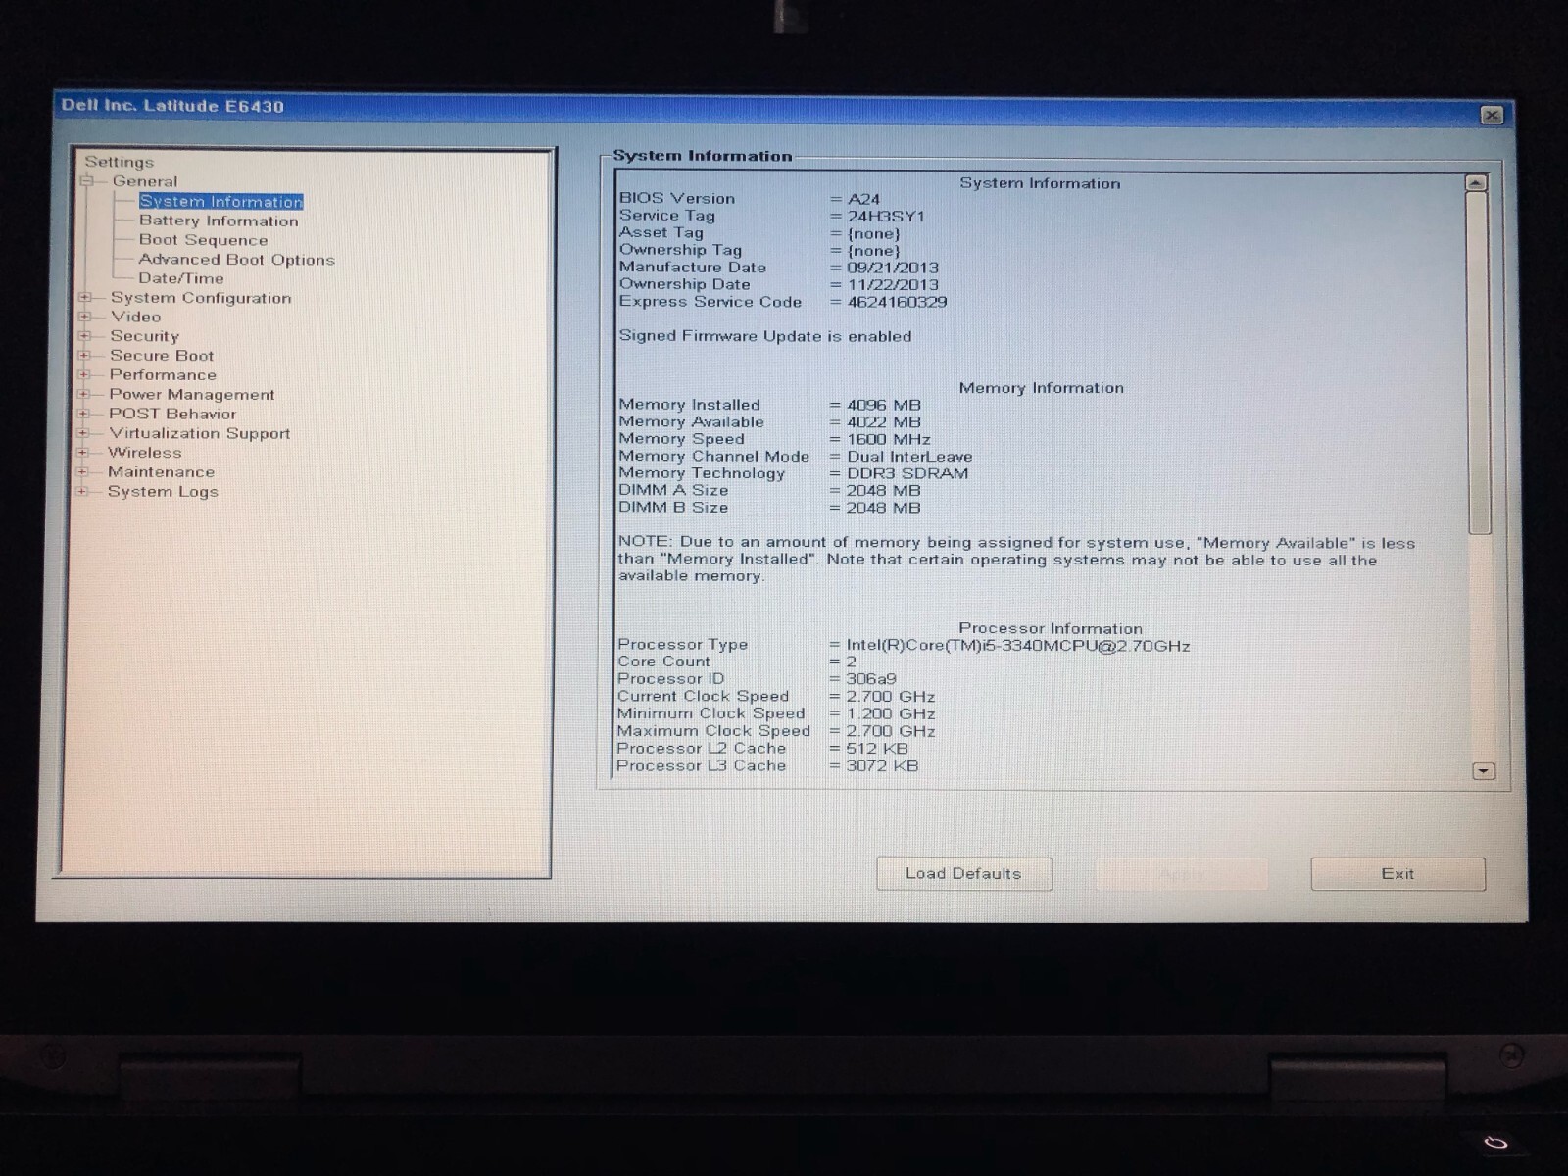Click the scrollbar down arrow
The height and width of the screenshot is (1176, 1568).
point(1483,771)
